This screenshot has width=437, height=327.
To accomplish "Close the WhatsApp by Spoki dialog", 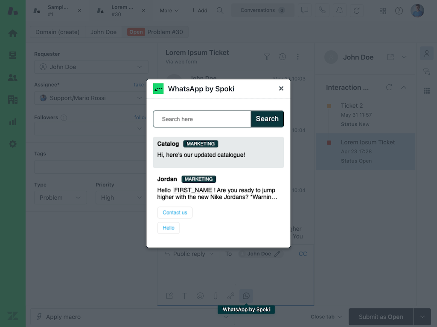I will [281, 89].
